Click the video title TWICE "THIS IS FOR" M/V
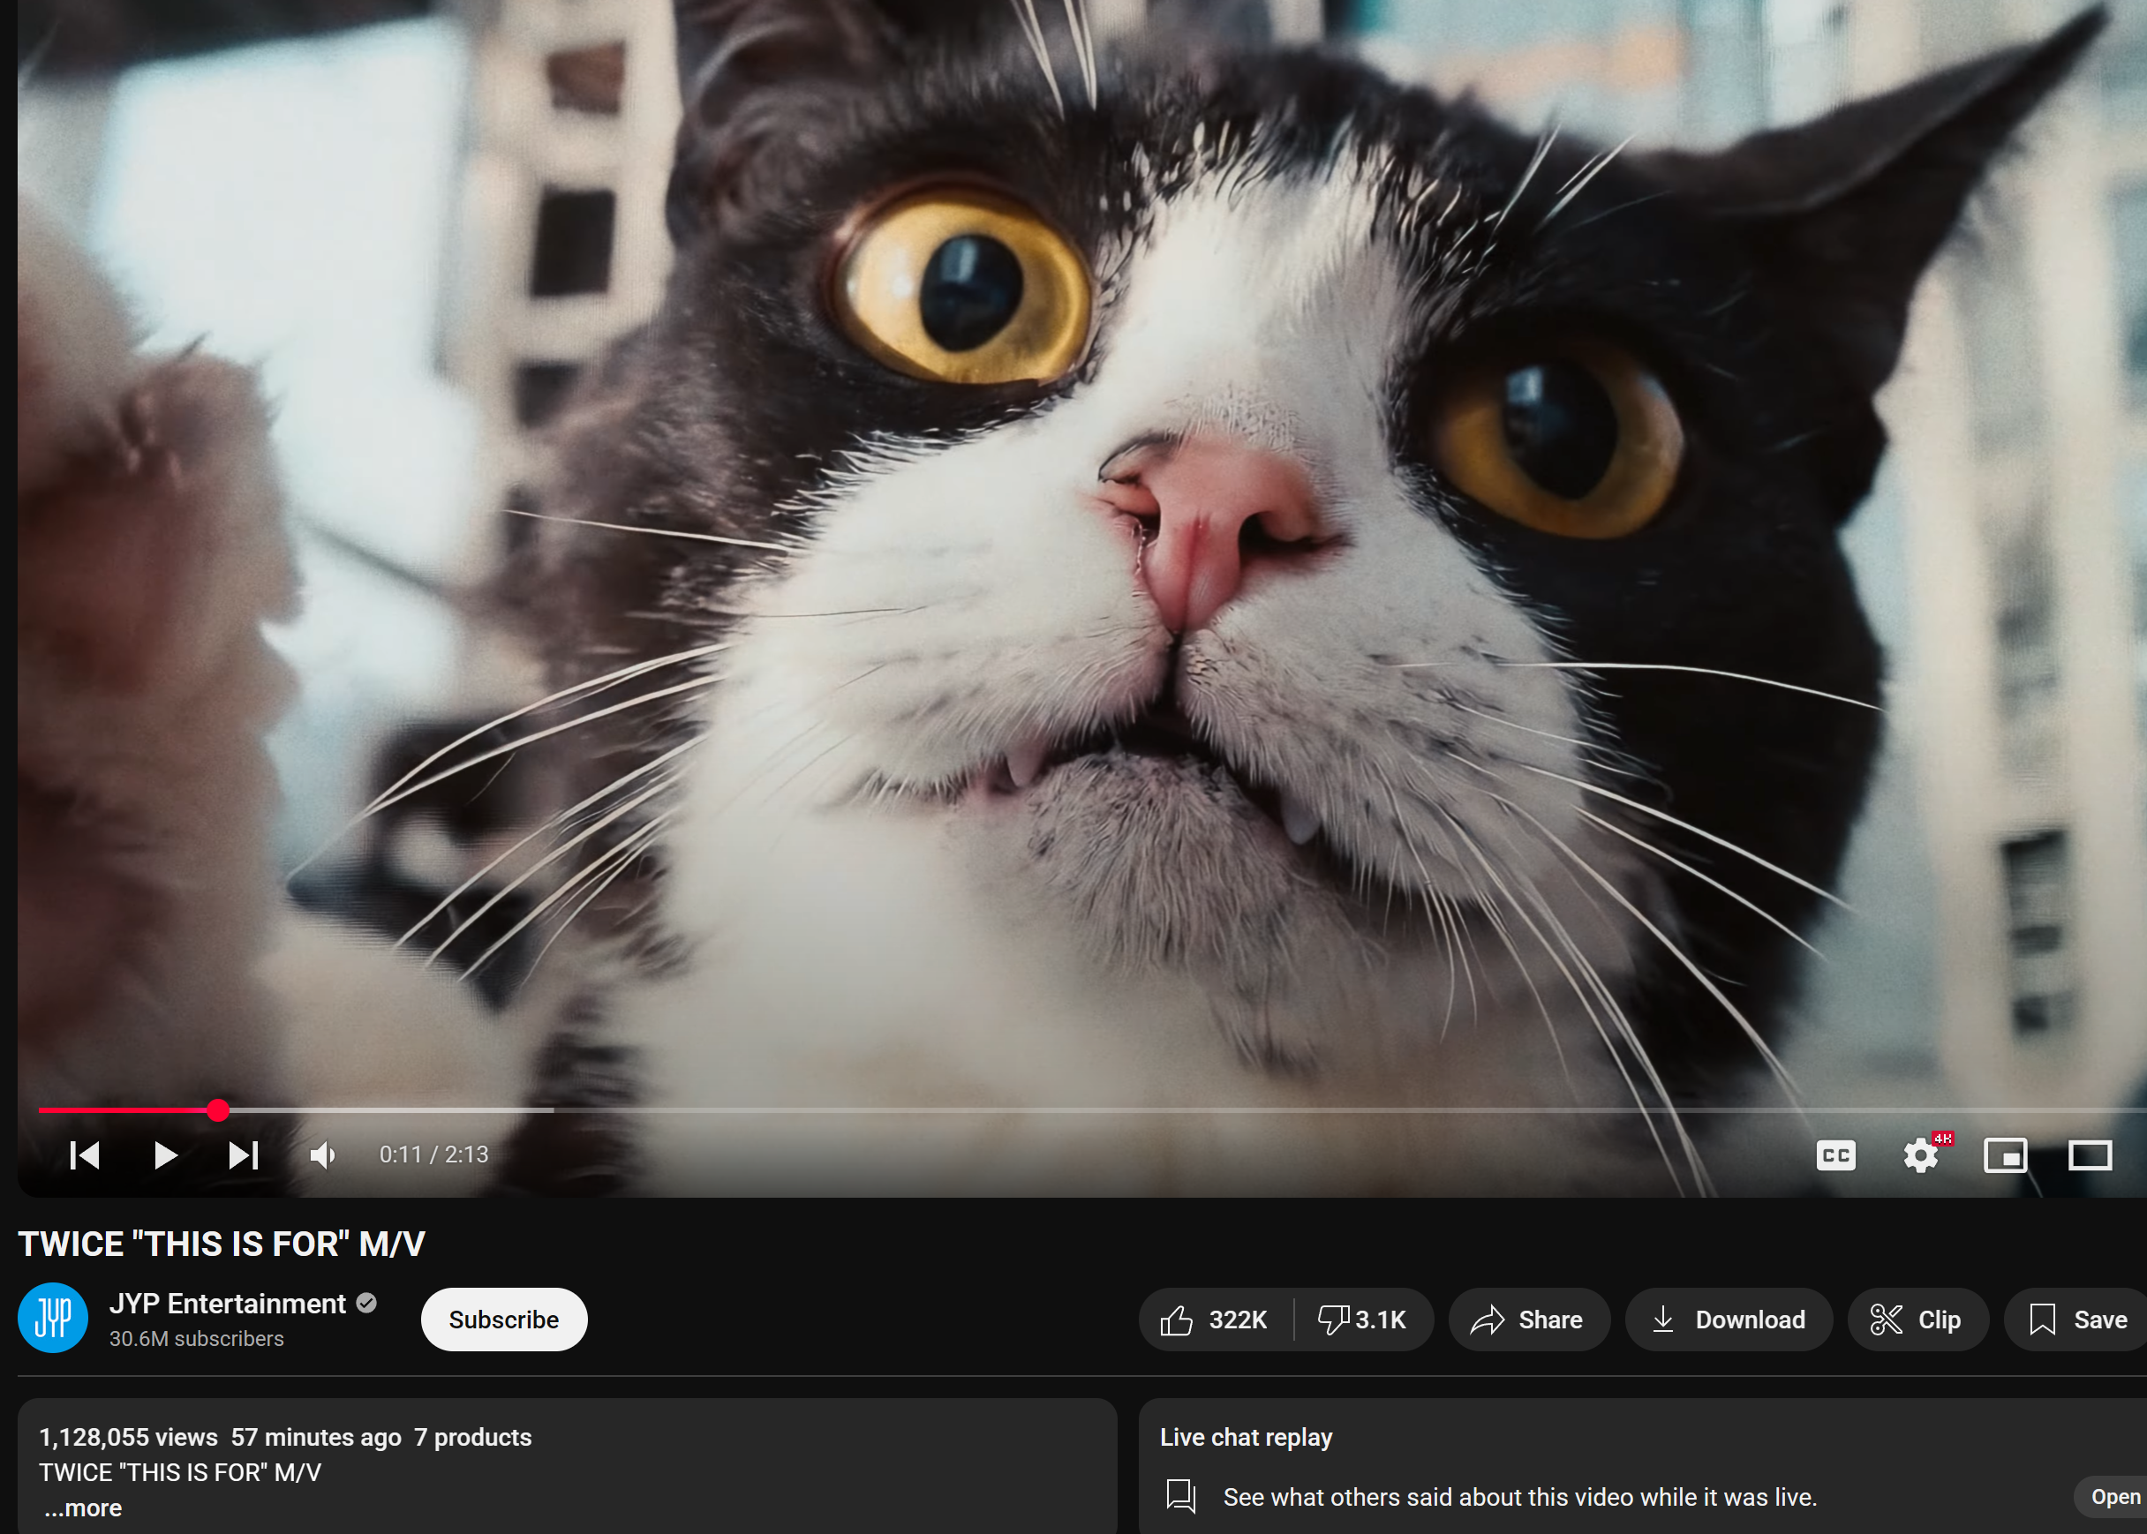Image resolution: width=2147 pixels, height=1534 pixels. [222, 1243]
